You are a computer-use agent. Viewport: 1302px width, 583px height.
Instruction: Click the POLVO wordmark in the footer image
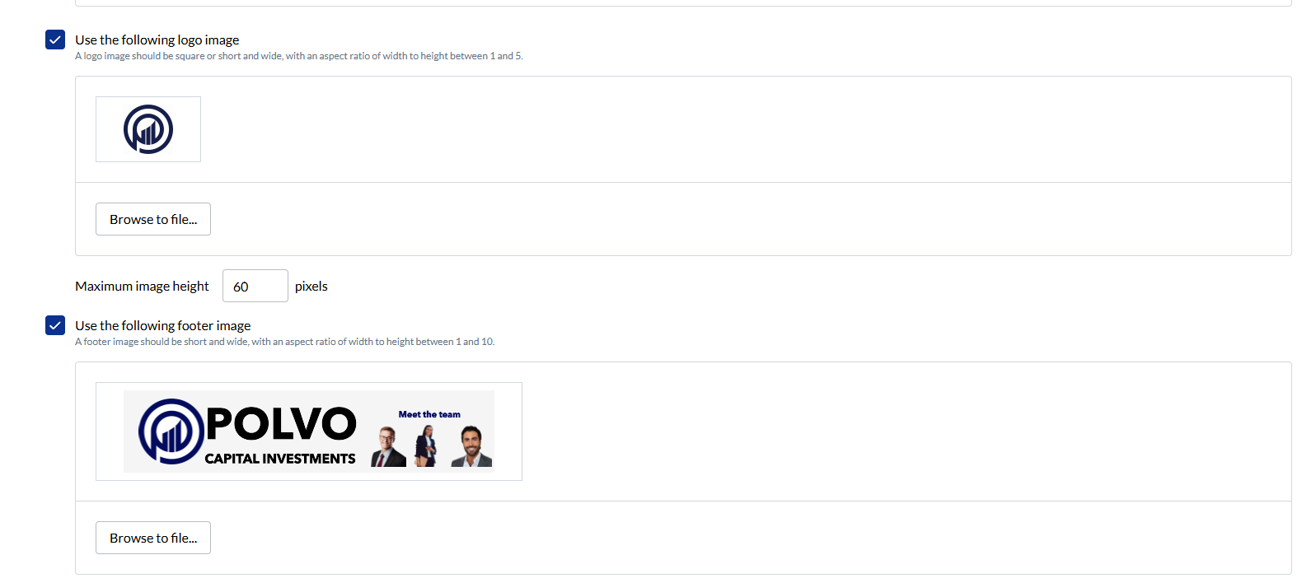[x=281, y=424]
